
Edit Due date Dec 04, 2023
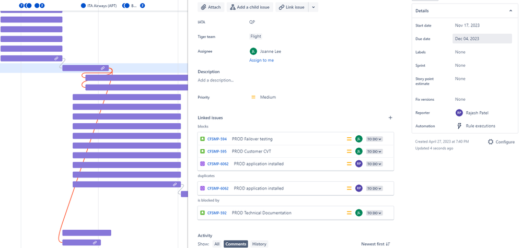482,39
